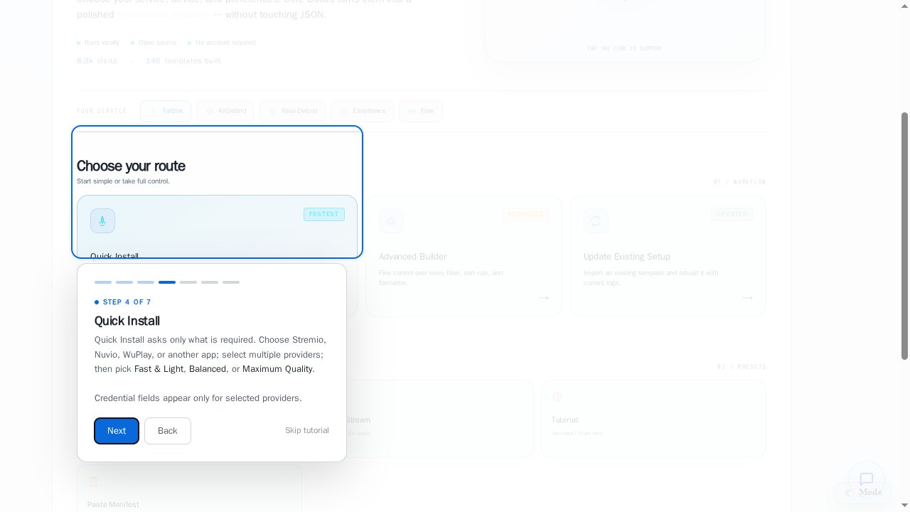The width and height of the screenshot is (910, 512).
Task: Click the page's vertical scrollbar thumb
Action: coord(905,235)
